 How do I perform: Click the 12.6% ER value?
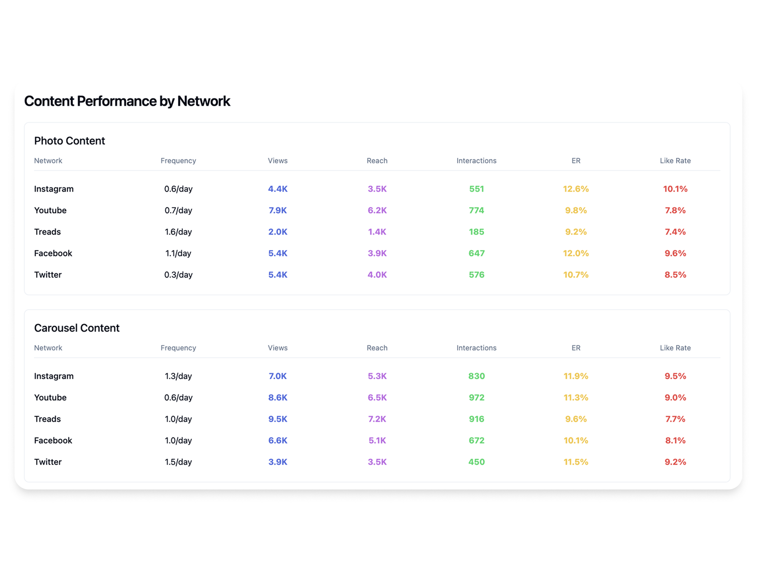(x=575, y=189)
